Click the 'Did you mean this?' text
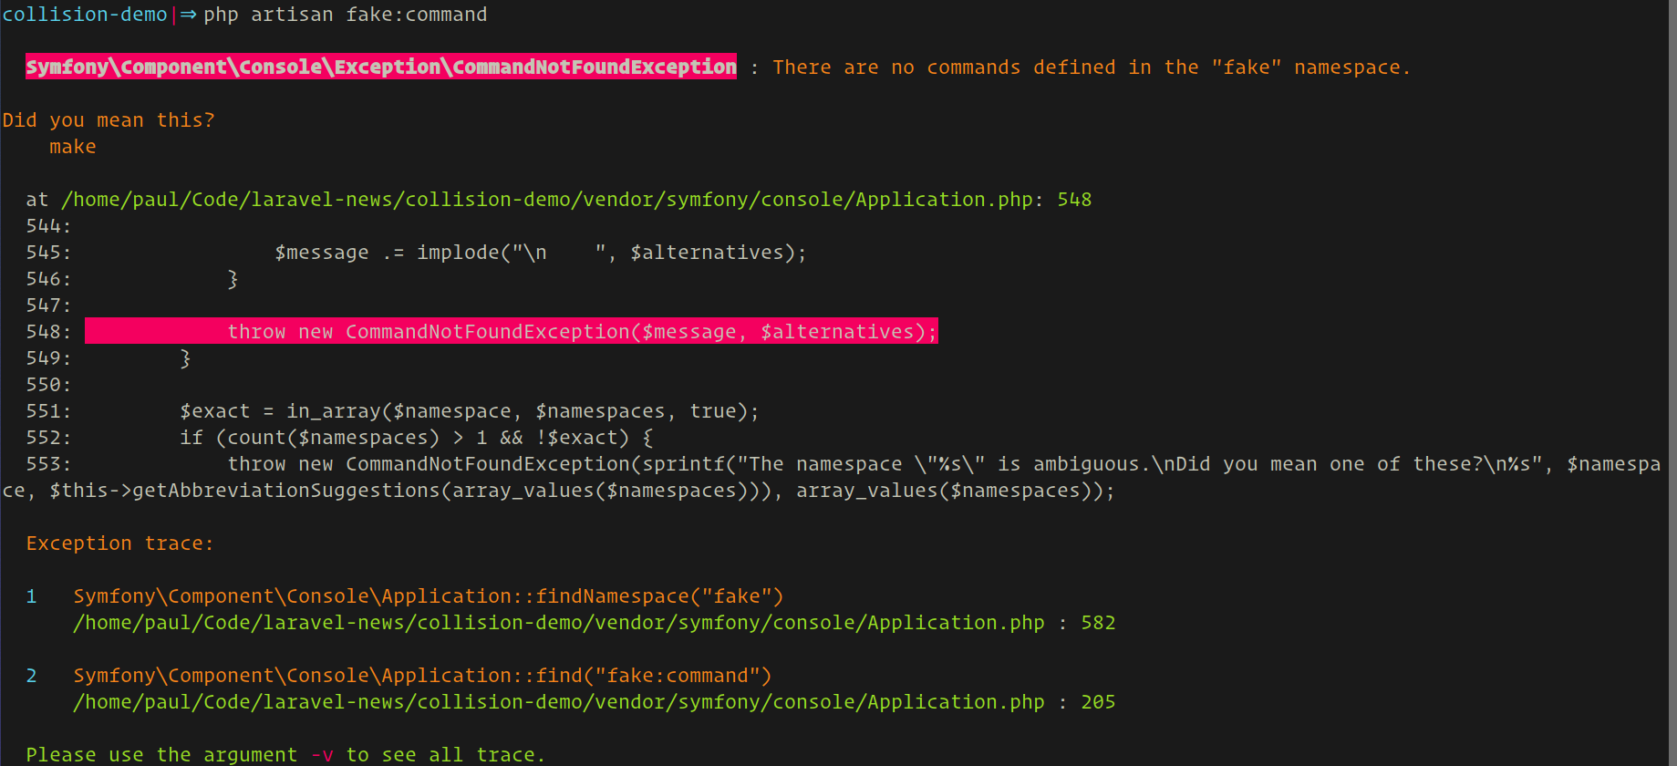Image resolution: width=1677 pixels, height=766 pixels. click(x=109, y=120)
